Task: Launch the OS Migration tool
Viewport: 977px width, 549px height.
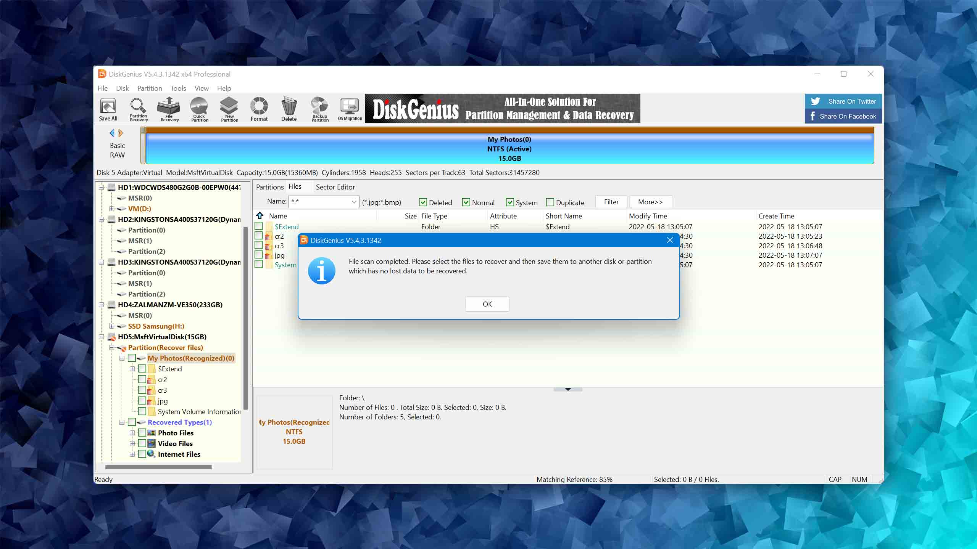Action: tap(350, 109)
